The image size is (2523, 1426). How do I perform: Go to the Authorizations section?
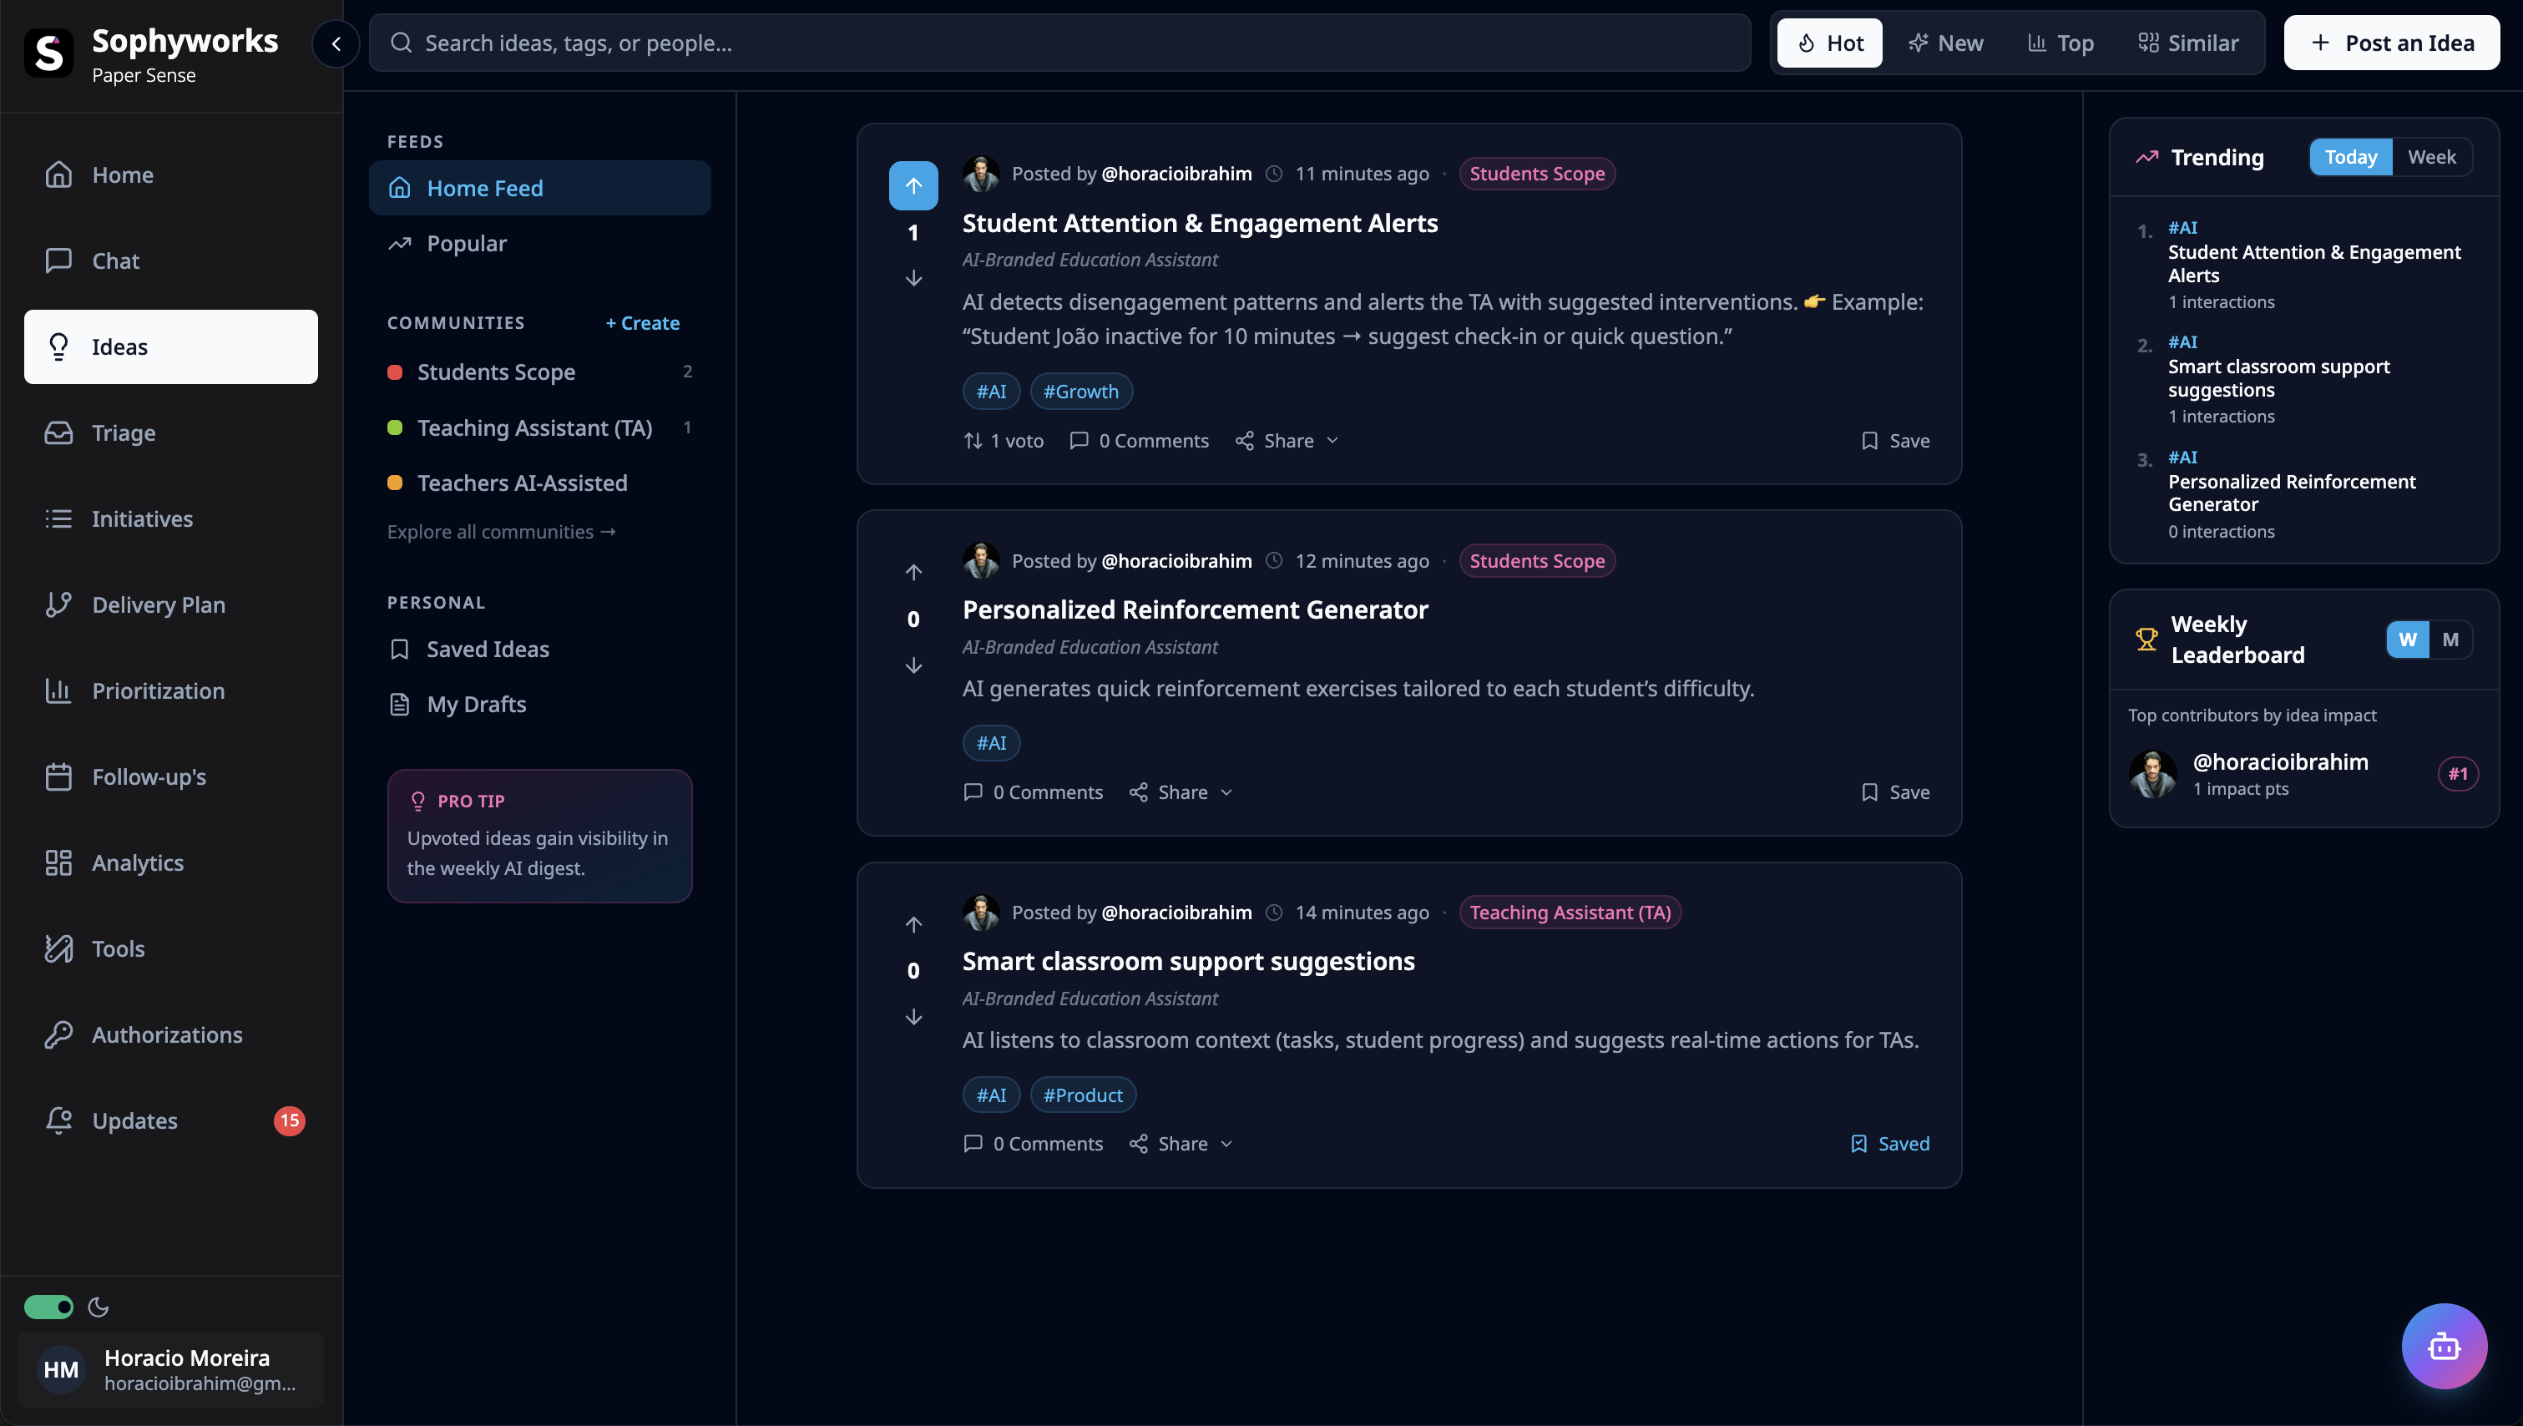[166, 1034]
